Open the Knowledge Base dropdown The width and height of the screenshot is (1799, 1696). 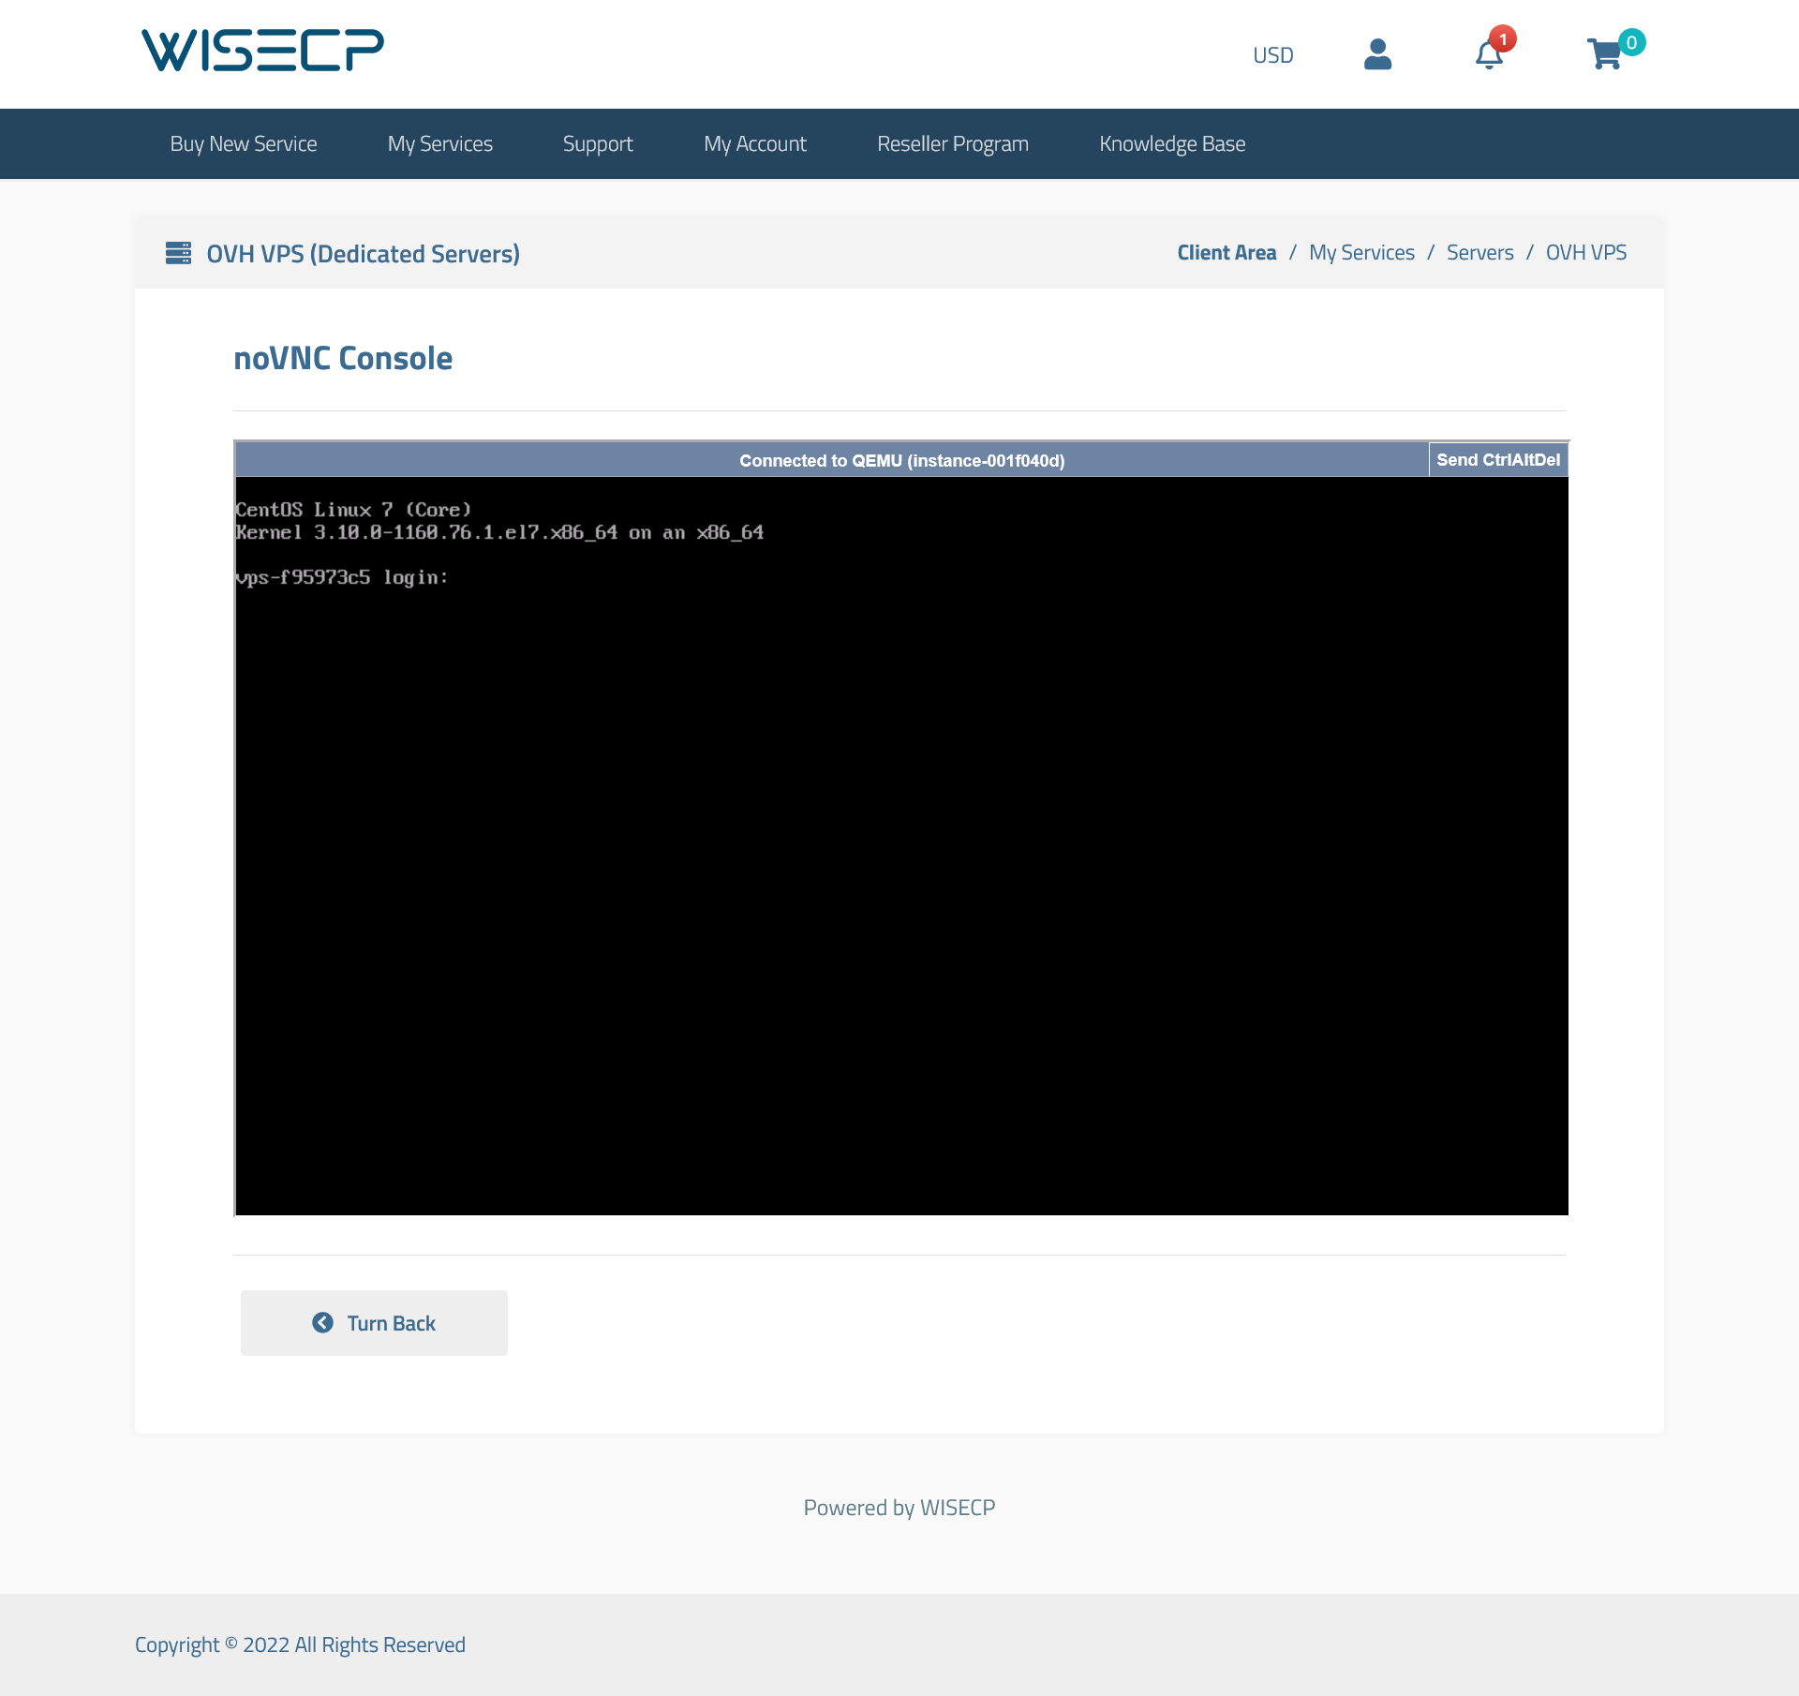click(1171, 143)
